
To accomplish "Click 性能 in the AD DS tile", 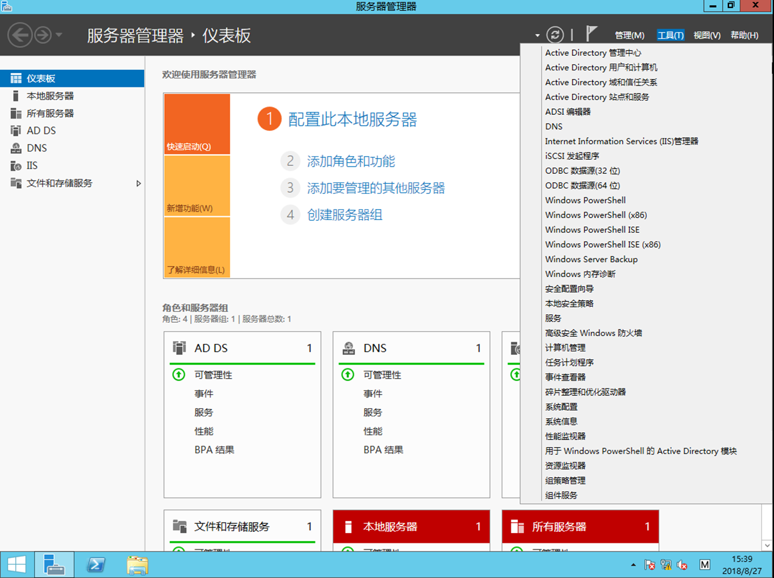I will pos(204,431).
